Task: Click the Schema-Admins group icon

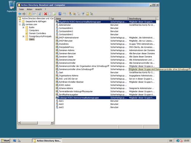Action: click(x=57, y=88)
